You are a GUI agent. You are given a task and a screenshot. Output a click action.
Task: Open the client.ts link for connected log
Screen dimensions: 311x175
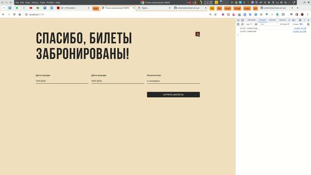(x=299, y=32)
